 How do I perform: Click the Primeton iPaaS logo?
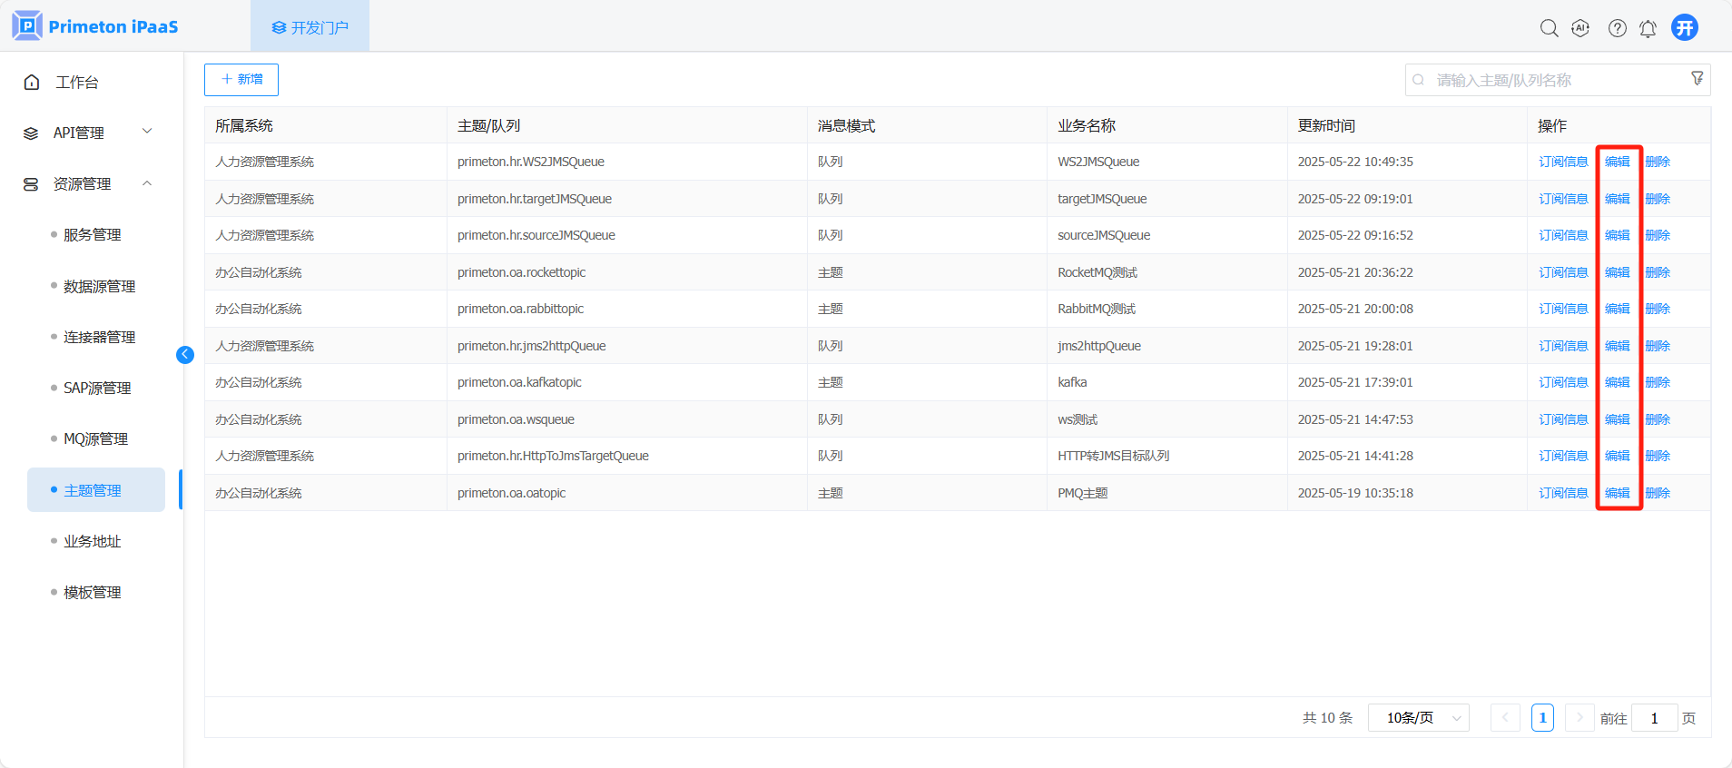pyautogui.click(x=95, y=26)
